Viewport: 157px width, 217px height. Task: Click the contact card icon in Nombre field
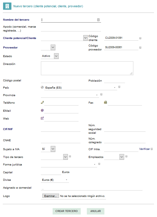(98, 20)
